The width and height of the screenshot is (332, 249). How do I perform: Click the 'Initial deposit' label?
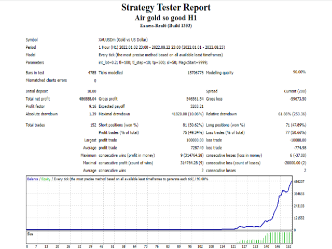click(x=37, y=91)
